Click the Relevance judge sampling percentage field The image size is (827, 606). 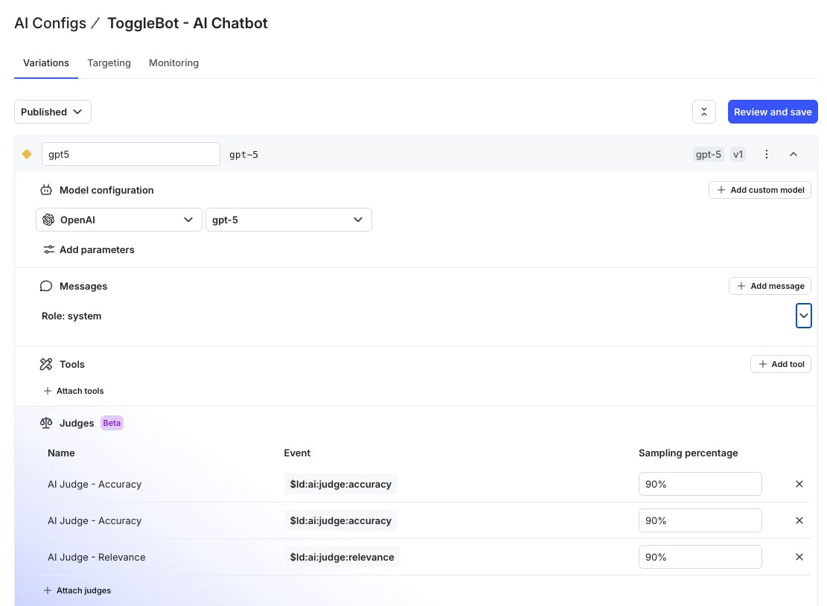click(x=700, y=557)
